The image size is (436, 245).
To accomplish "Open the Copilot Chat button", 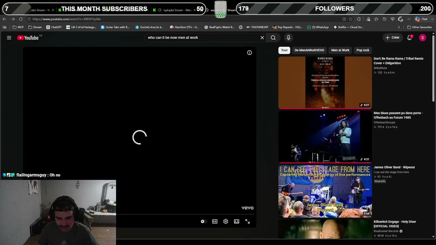I will [421, 19].
